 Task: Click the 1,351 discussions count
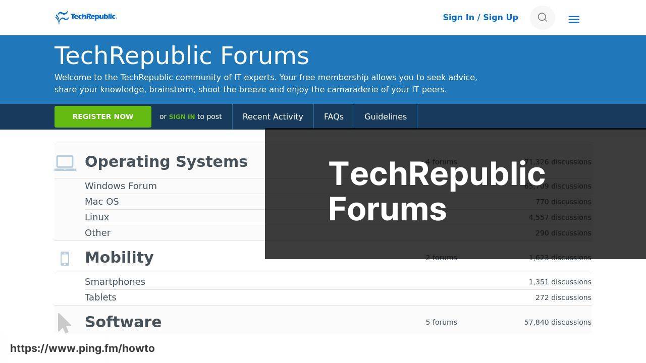tap(560, 282)
